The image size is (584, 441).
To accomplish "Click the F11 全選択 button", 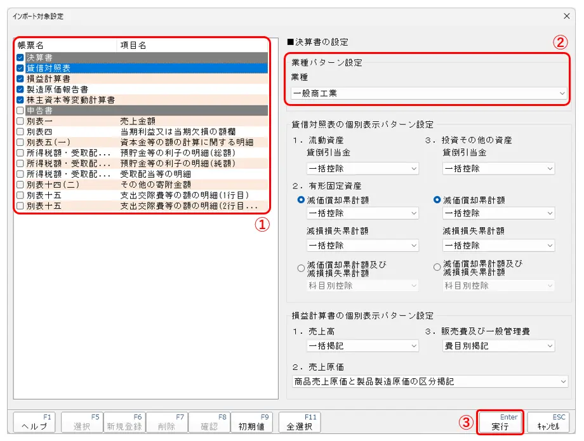I will pyautogui.click(x=299, y=422).
